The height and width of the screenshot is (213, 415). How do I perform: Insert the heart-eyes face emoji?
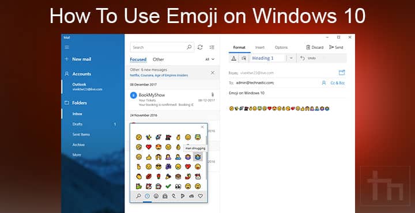click(x=159, y=147)
